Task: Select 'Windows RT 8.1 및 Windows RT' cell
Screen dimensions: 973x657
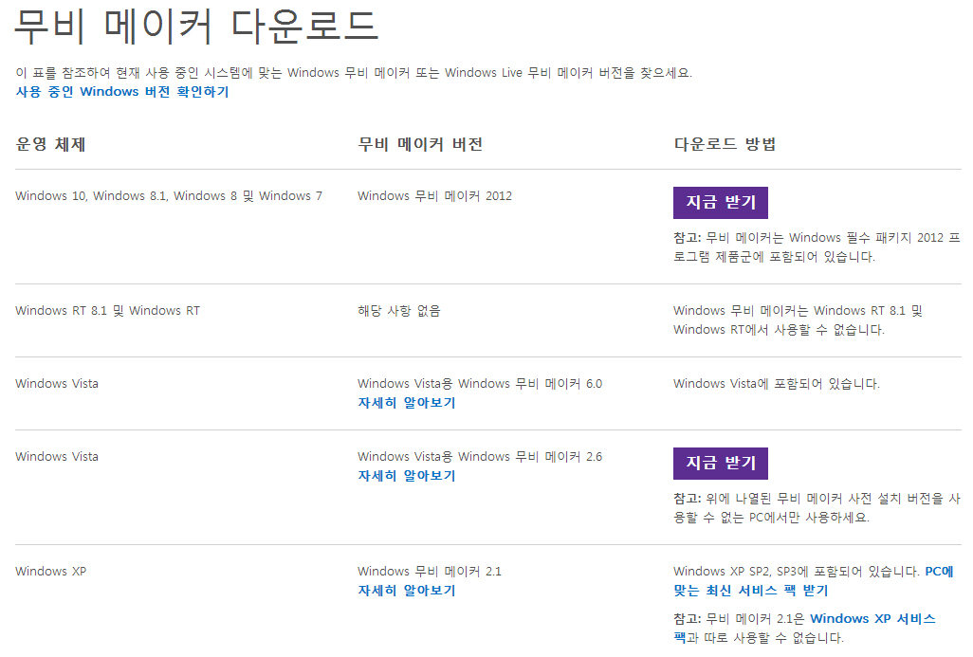Action: point(108,311)
